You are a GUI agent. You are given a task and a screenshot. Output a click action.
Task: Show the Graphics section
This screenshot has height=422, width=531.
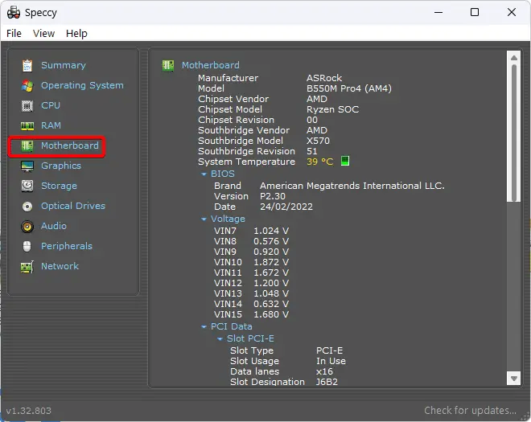[x=61, y=166]
